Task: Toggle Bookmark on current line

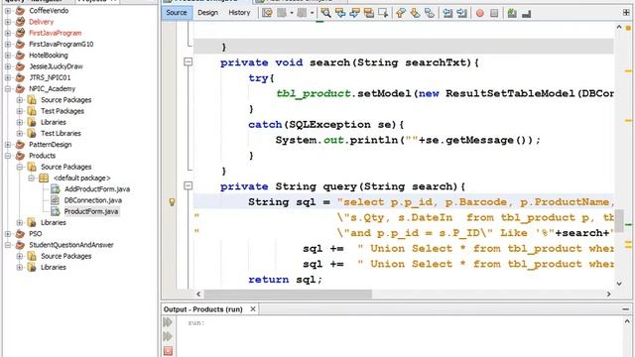Action: click(430, 13)
